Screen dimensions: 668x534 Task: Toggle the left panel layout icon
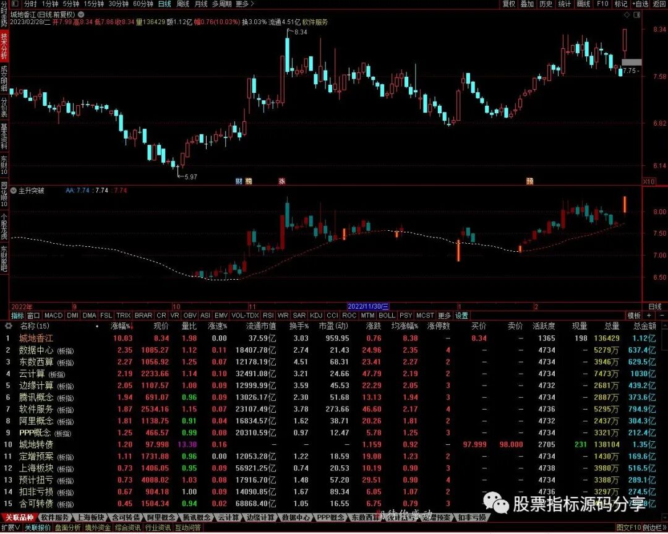[x=15, y=4]
